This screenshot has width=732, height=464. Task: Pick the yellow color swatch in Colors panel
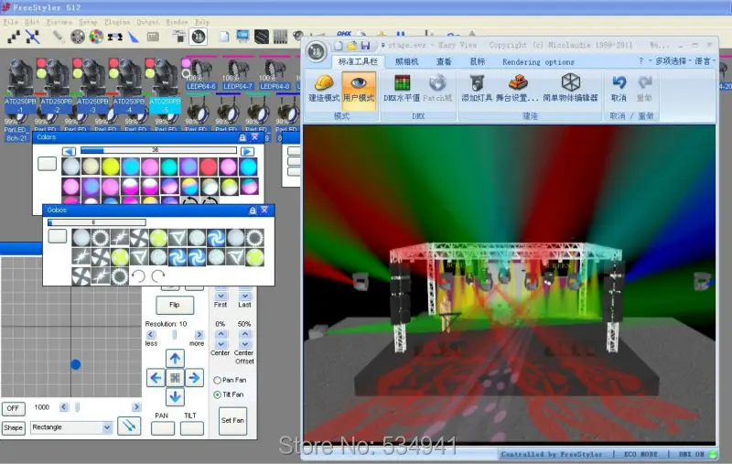(111, 167)
